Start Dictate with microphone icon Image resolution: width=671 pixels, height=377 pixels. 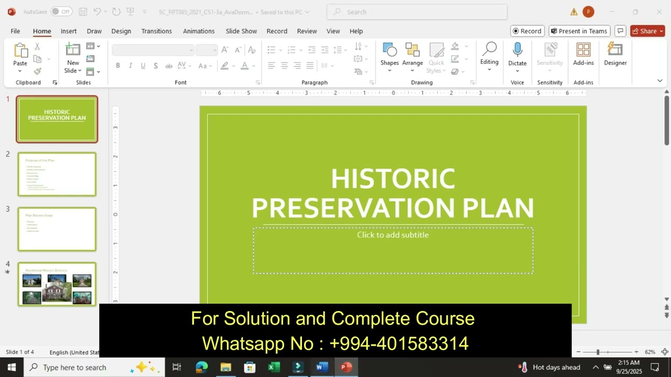[x=517, y=49]
